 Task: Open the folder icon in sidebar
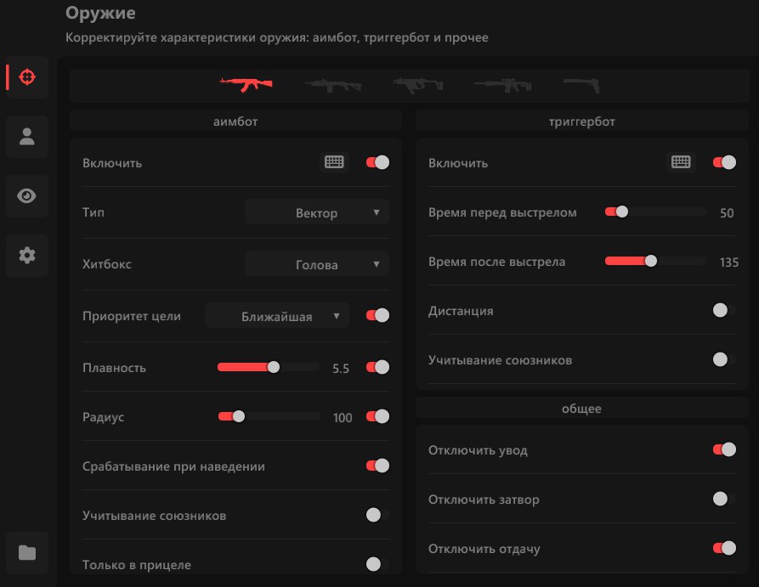27,553
